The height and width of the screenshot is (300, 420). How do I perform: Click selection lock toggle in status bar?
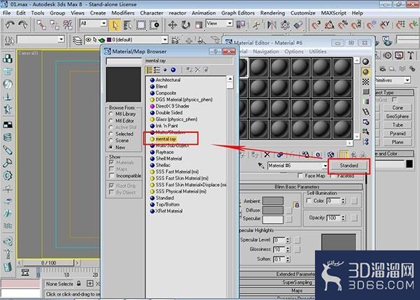pos(78,283)
